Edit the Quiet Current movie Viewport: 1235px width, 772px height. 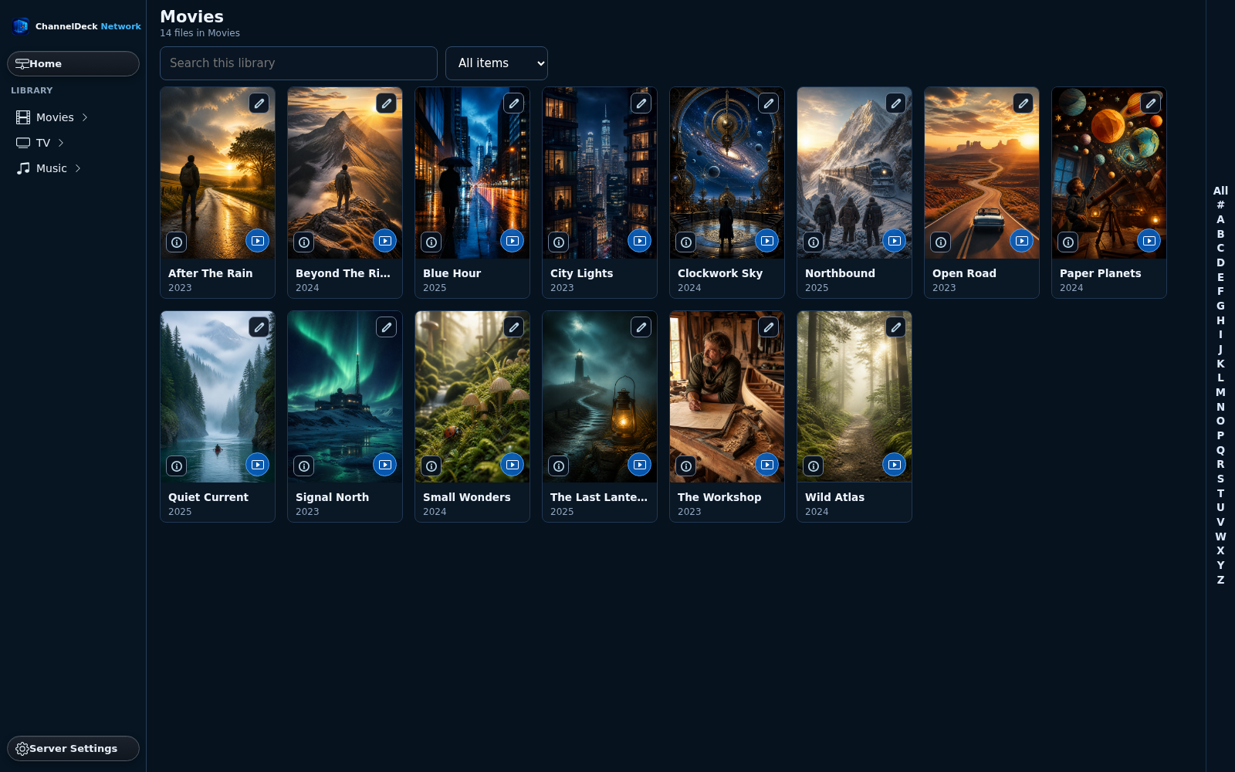coord(259,327)
